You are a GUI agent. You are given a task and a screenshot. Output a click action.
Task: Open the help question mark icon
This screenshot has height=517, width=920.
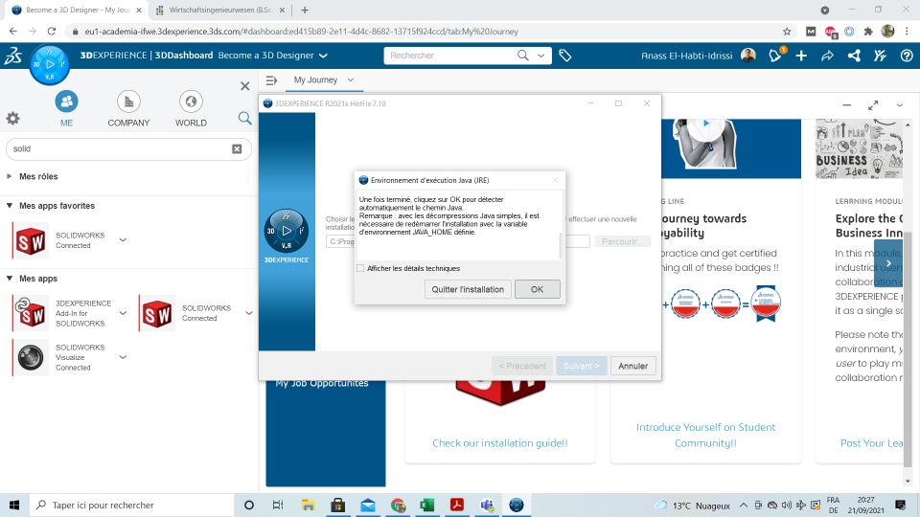[x=907, y=56]
